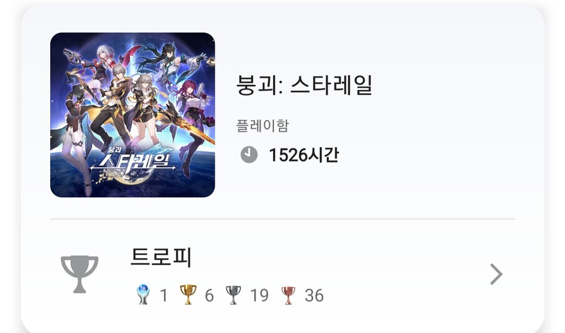The image size is (565, 333).
Task: Click the large gray trophy icon
Action: [80, 274]
